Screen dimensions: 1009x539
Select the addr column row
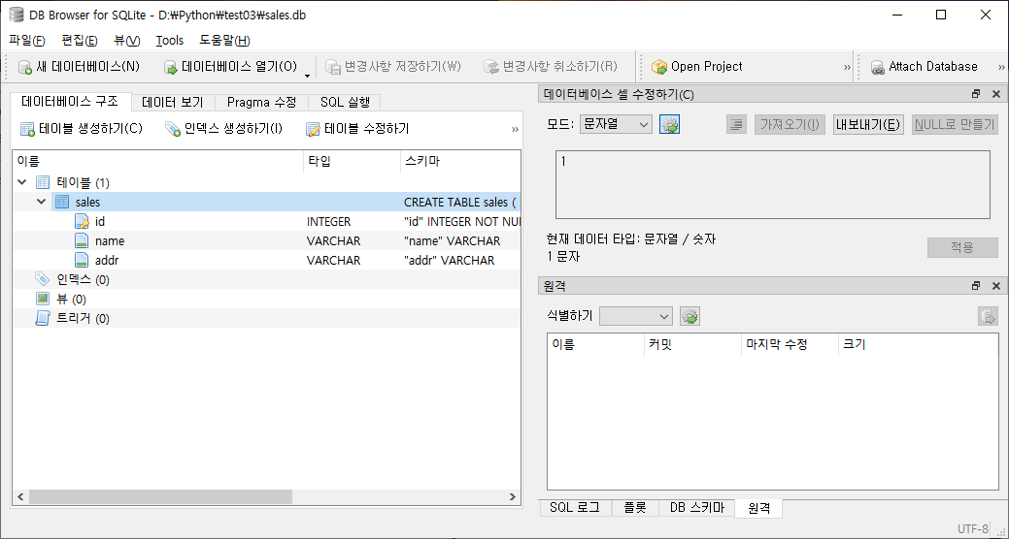[266, 260]
